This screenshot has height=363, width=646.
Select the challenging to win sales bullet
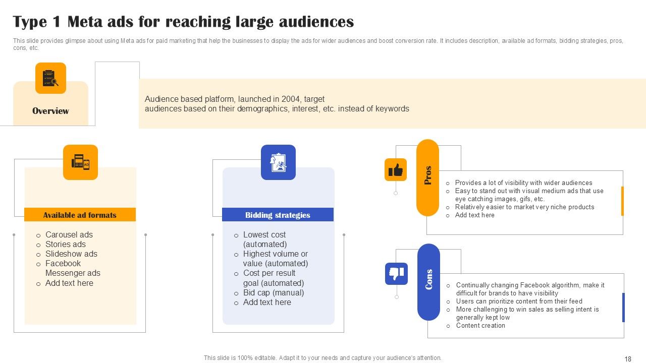[x=527, y=314]
